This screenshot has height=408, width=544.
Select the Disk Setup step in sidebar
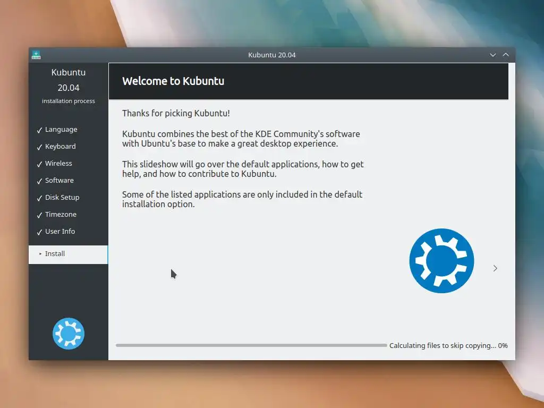[x=62, y=198]
